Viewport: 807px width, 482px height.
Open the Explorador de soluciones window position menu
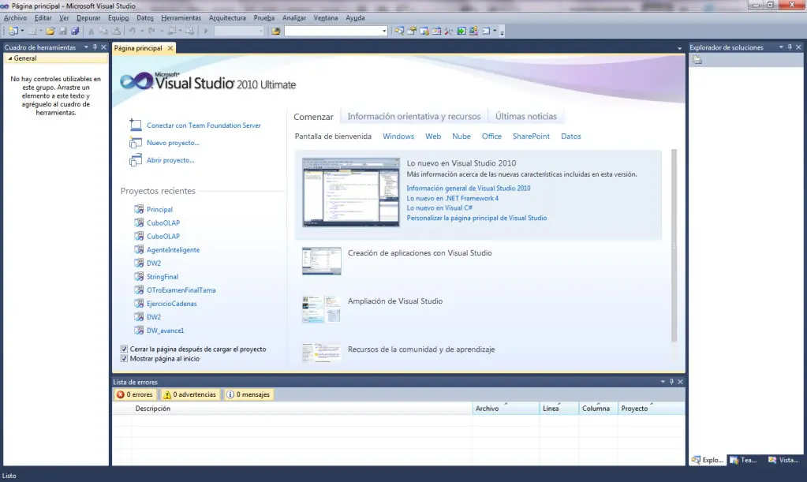pyautogui.click(x=781, y=47)
